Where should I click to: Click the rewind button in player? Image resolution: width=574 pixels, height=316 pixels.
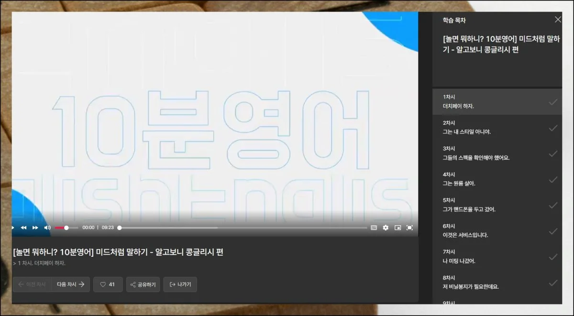(x=23, y=228)
